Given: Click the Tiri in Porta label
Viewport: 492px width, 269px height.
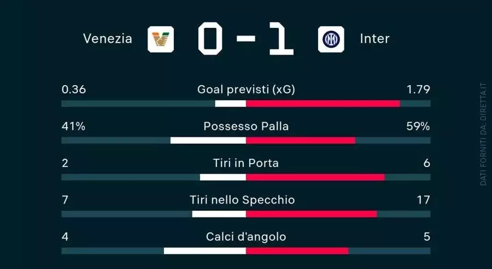Looking at the screenshot, I should pyautogui.click(x=246, y=163).
